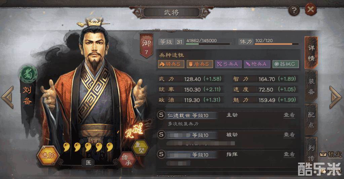Switch to the 配点 tab
344x179 pixels.
[311, 119]
